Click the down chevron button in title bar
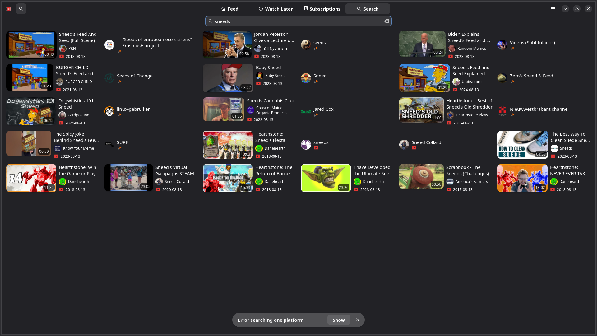The image size is (597, 336). [x=565, y=9]
